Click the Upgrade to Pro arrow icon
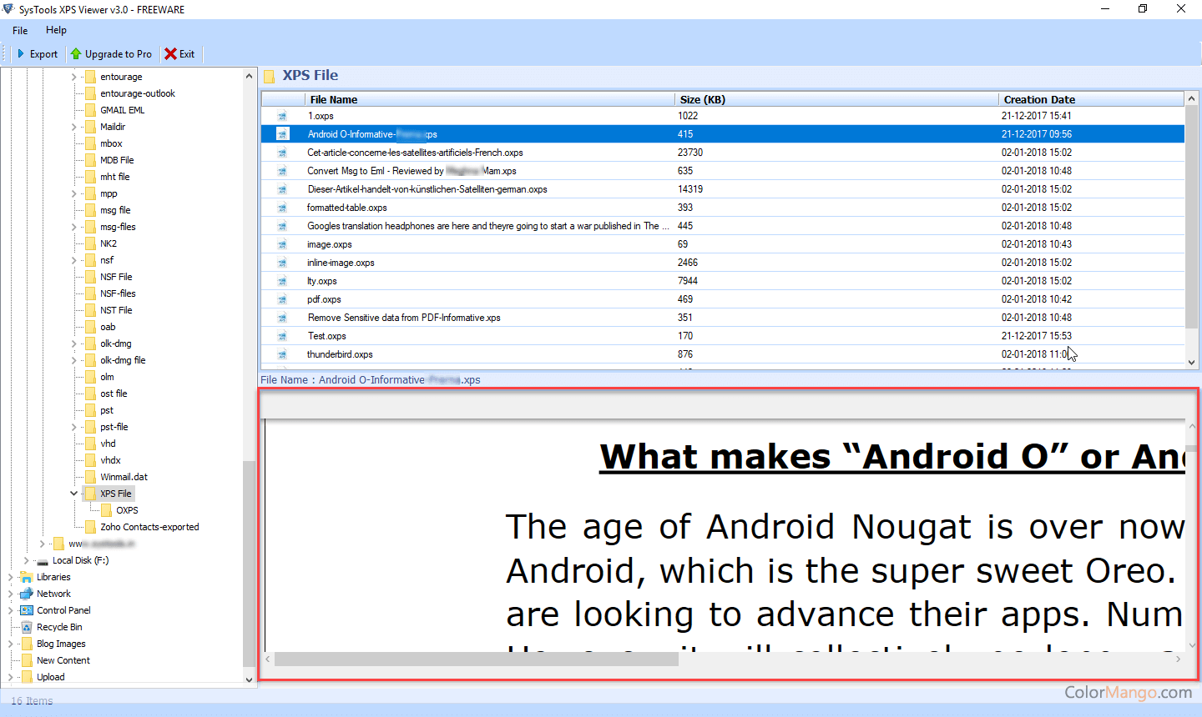 (76, 54)
